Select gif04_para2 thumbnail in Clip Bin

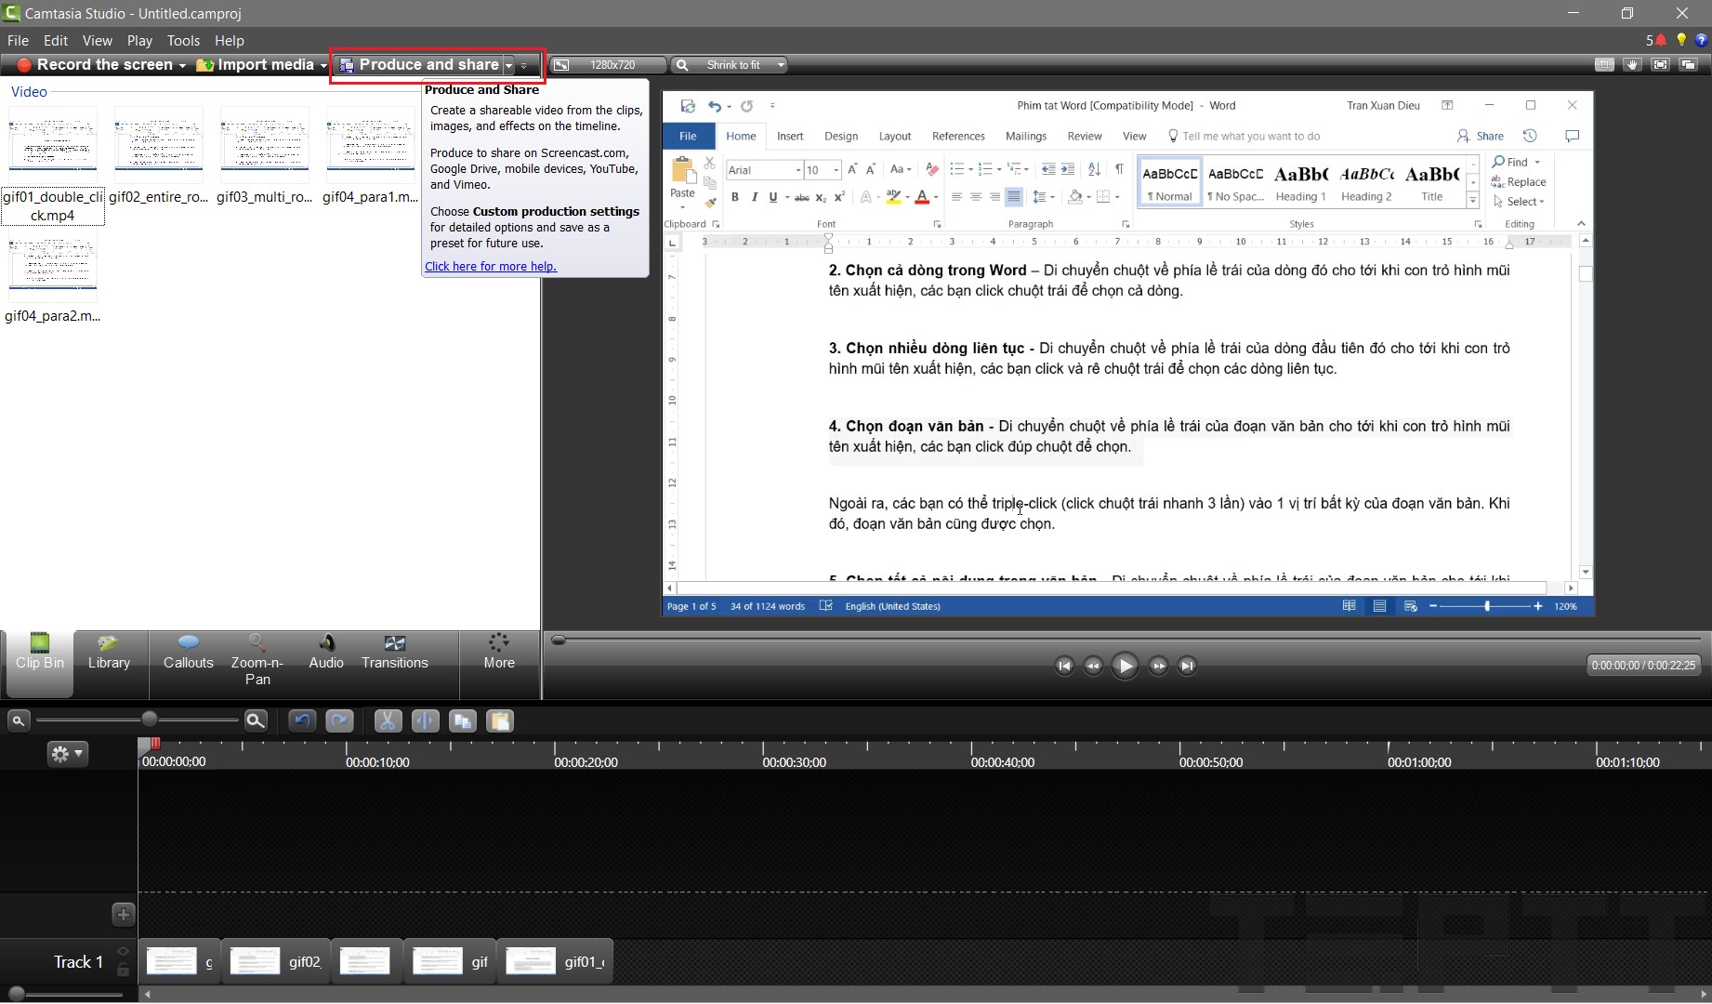tap(53, 264)
